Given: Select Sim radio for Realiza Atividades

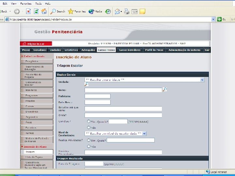Looking at the screenshot, I should click(x=88, y=140).
